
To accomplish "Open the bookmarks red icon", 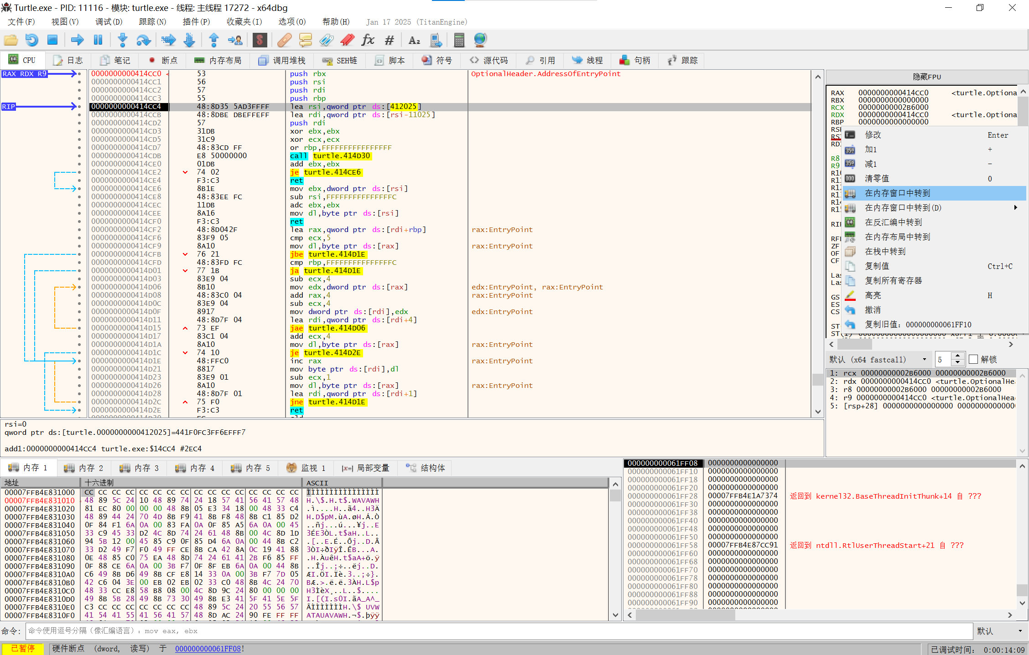I will (347, 40).
